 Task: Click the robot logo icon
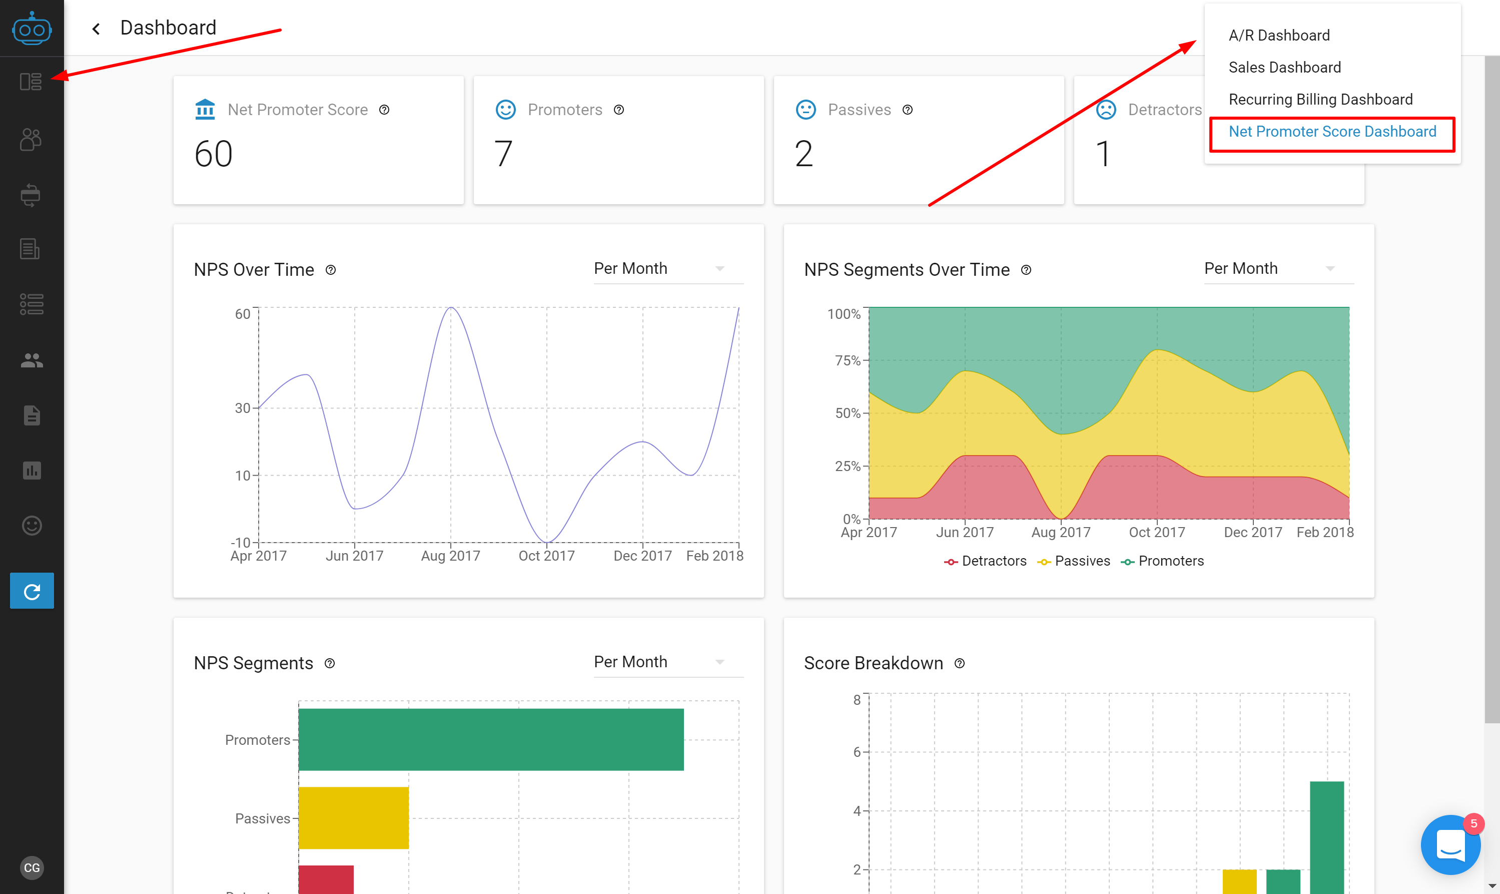(32, 28)
